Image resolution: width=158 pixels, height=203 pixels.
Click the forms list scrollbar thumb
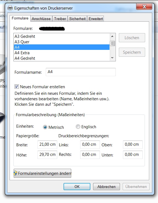click(x=112, y=43)
